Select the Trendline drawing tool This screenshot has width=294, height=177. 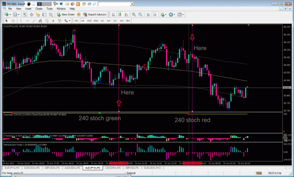[34, 21]
